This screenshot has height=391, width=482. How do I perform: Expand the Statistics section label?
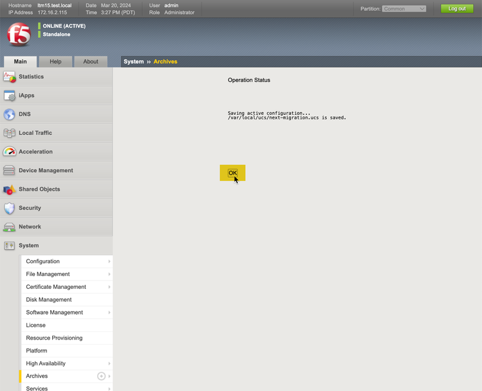pyautogui.click(x=31, y=76)
